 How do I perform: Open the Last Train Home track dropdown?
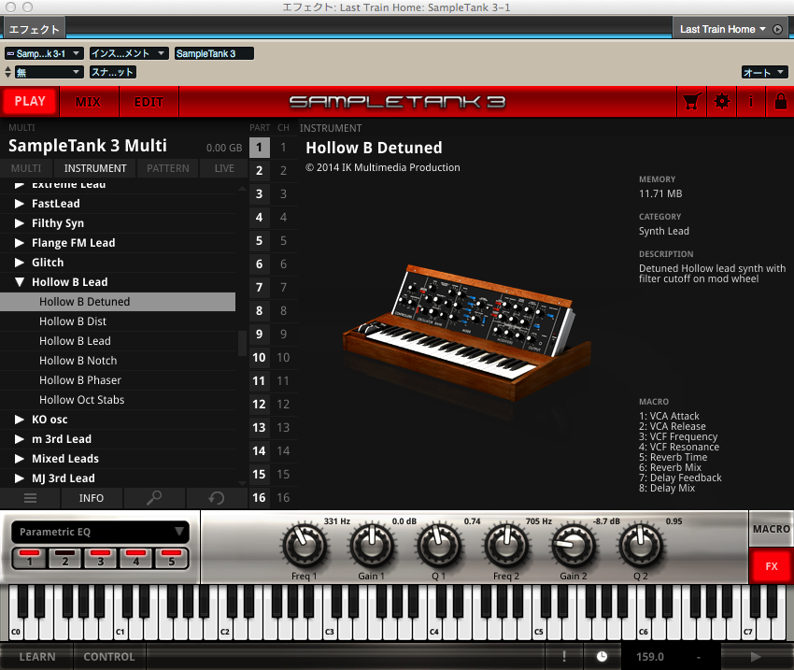[722, 29]
